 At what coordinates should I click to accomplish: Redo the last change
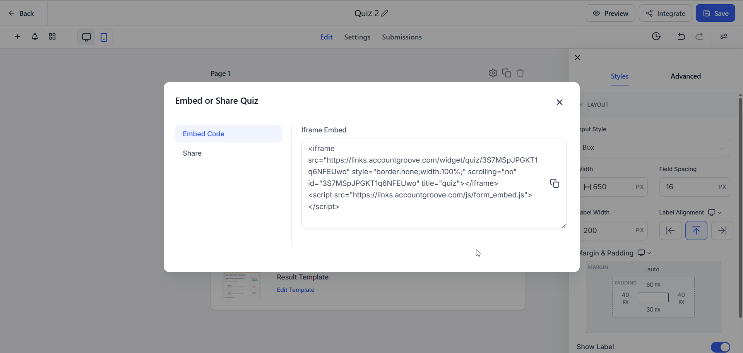coord(699,36)
